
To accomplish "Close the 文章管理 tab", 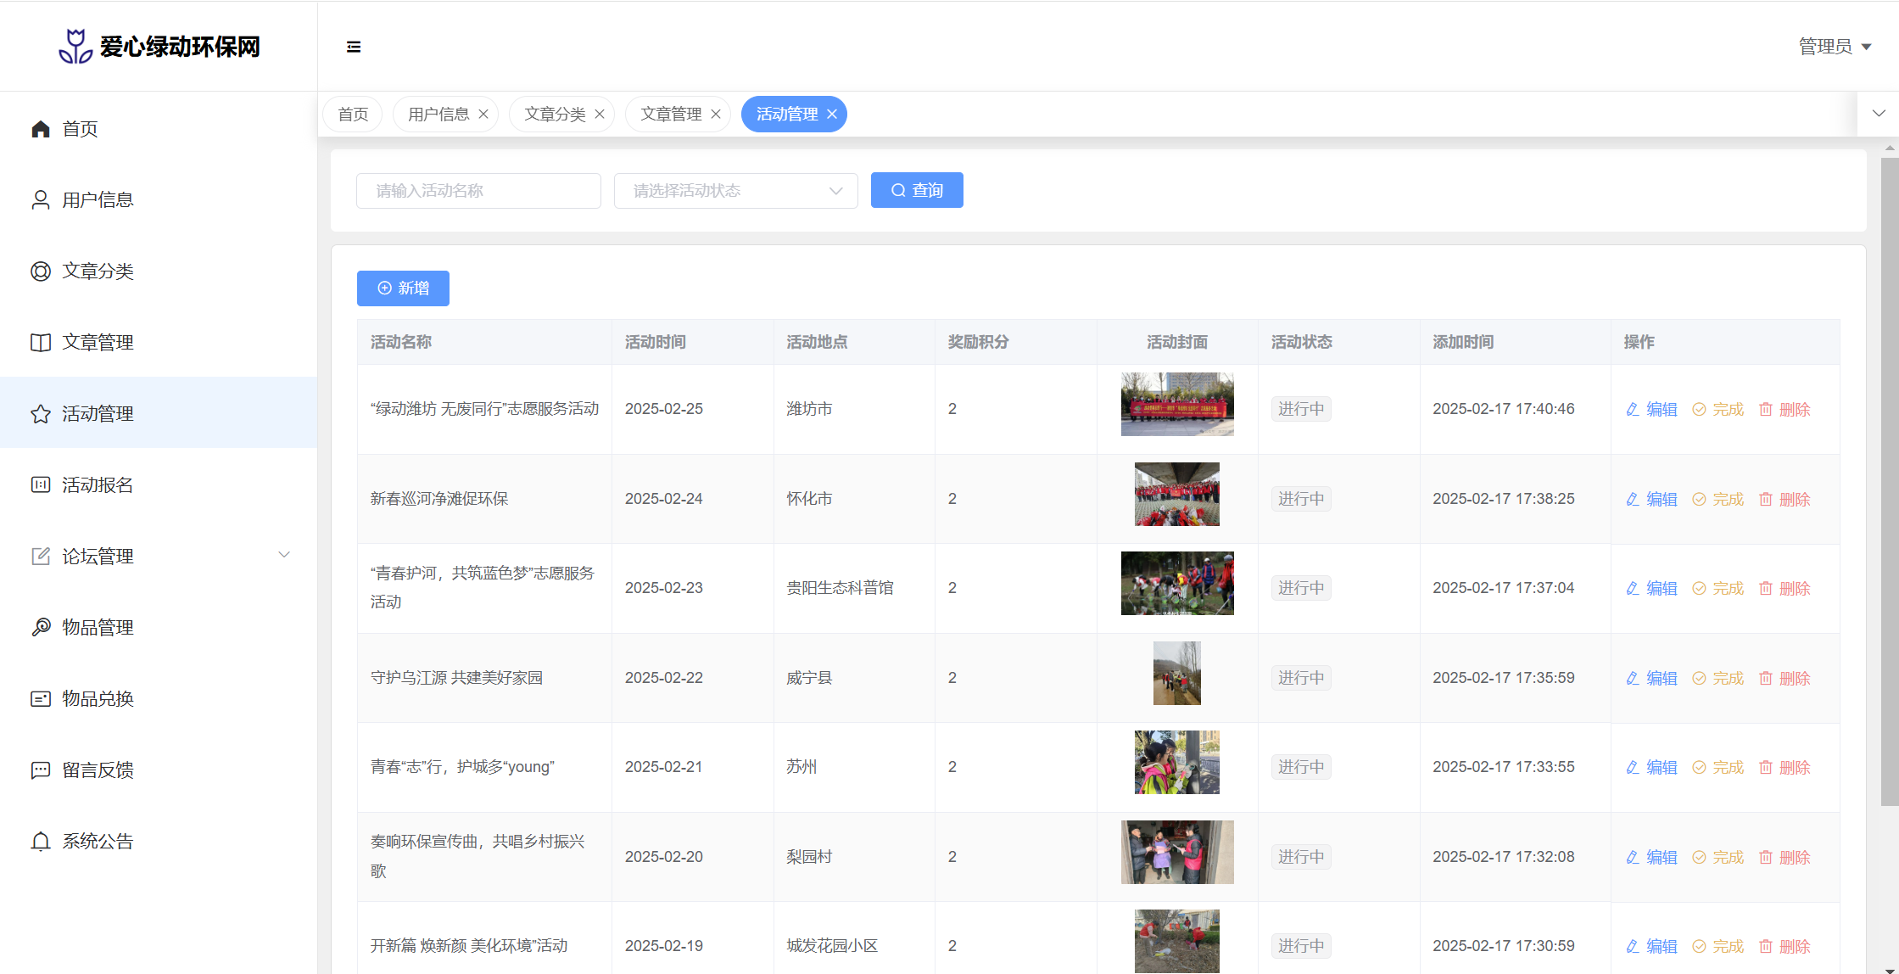I will click(x=716, y=115).
